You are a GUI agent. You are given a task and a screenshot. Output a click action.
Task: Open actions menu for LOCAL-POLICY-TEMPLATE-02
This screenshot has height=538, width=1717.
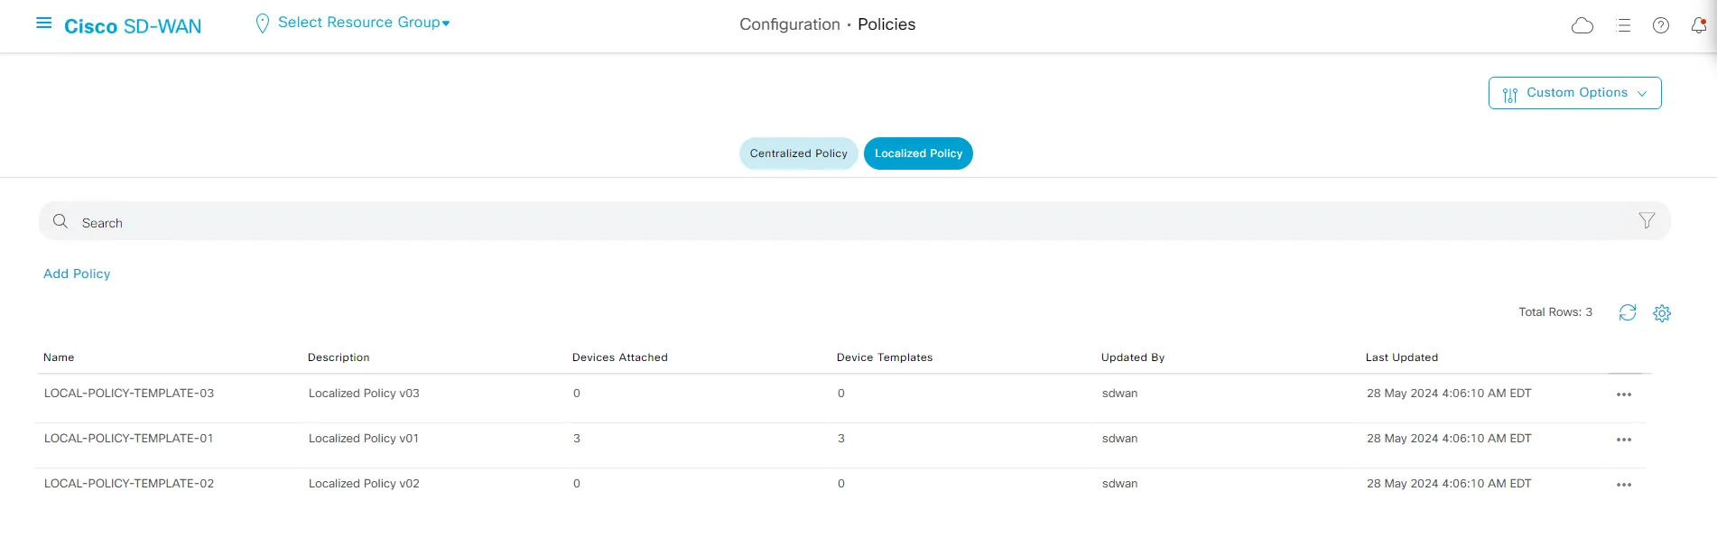[1623, 485]
